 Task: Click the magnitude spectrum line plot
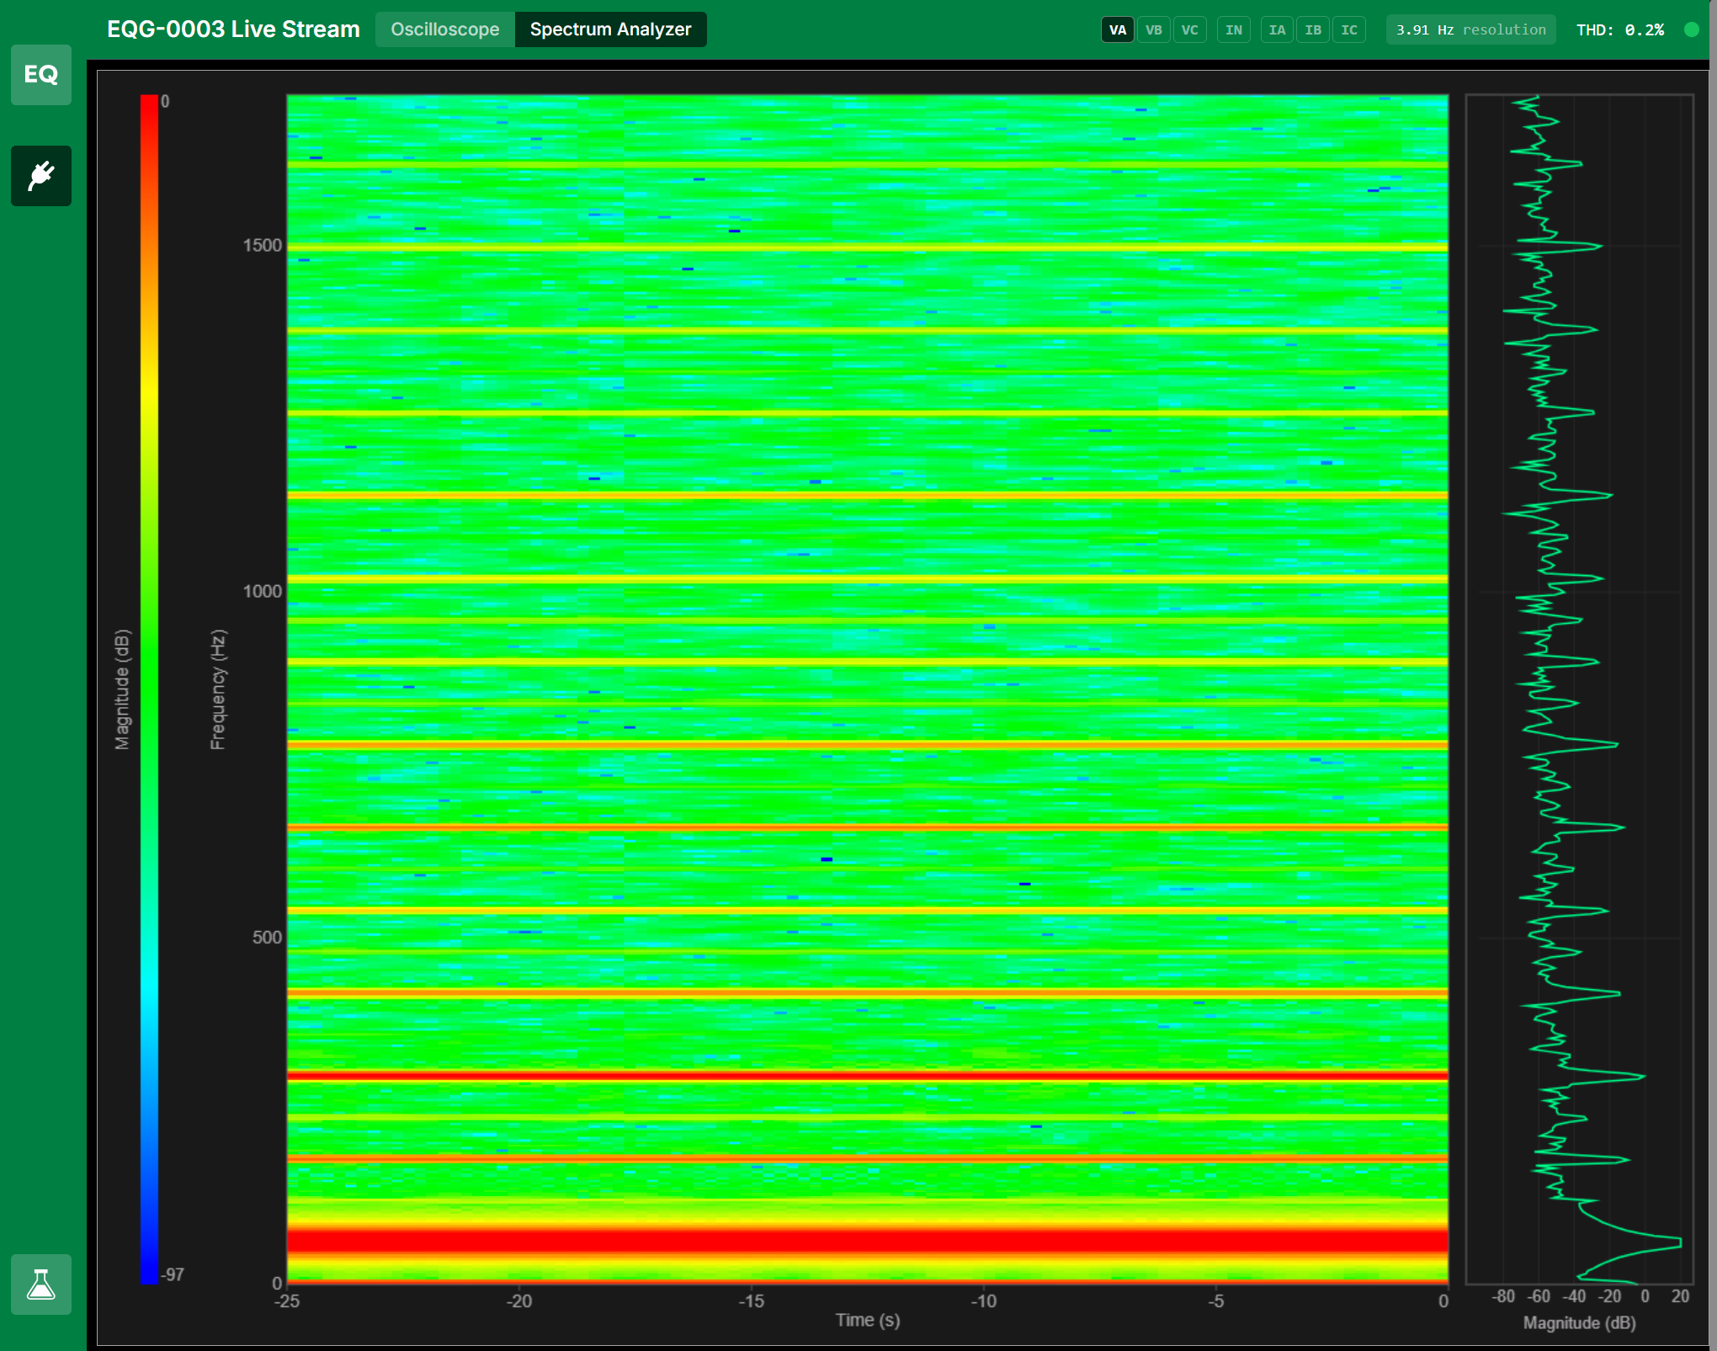[x=1579, y=689]
